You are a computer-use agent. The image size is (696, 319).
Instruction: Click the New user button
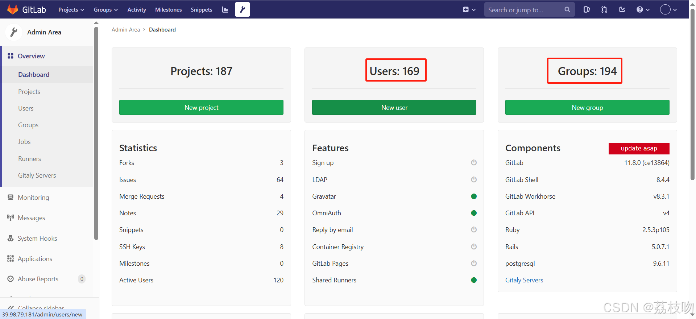[x=394, y=107]
